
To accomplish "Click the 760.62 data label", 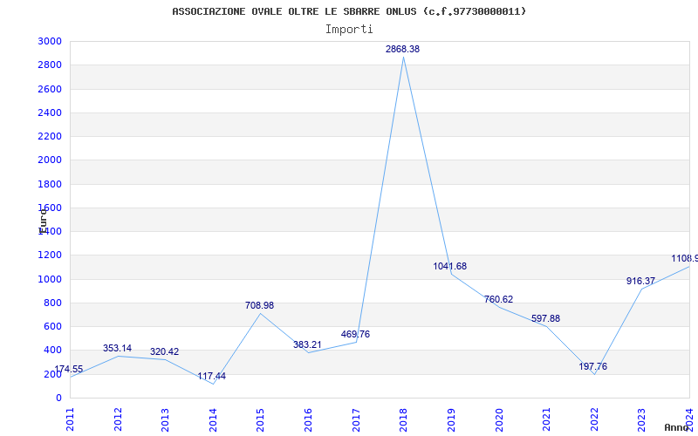I will click(498, 299).
